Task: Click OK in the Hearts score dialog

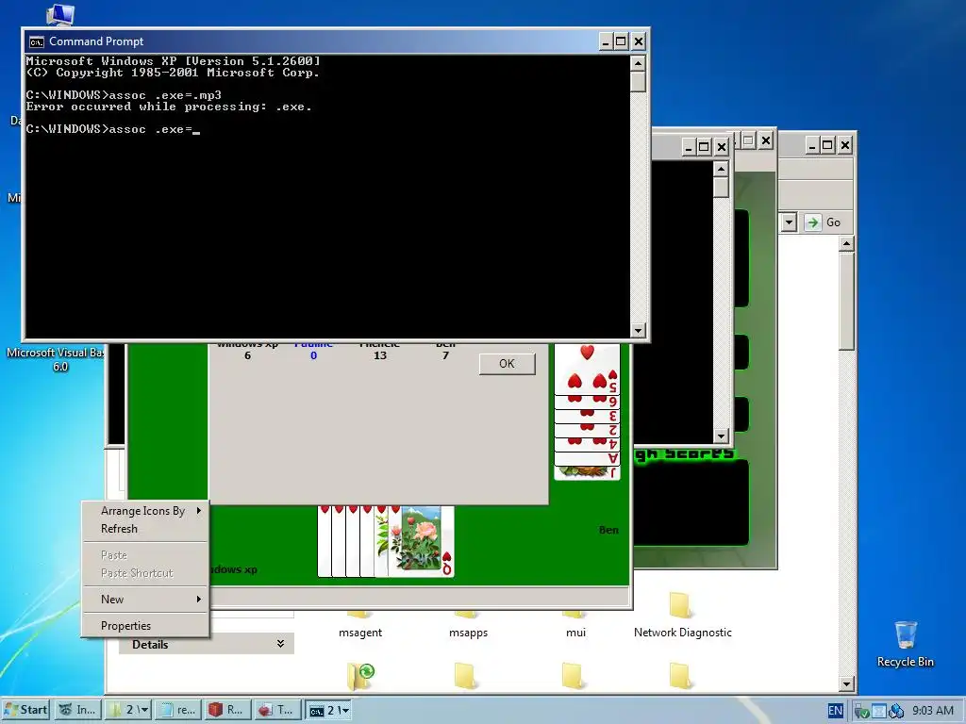Action: tap(507, 364)
